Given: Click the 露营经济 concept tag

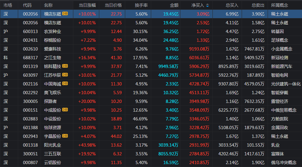Looking at the screenshot, I should coord(280,101).
